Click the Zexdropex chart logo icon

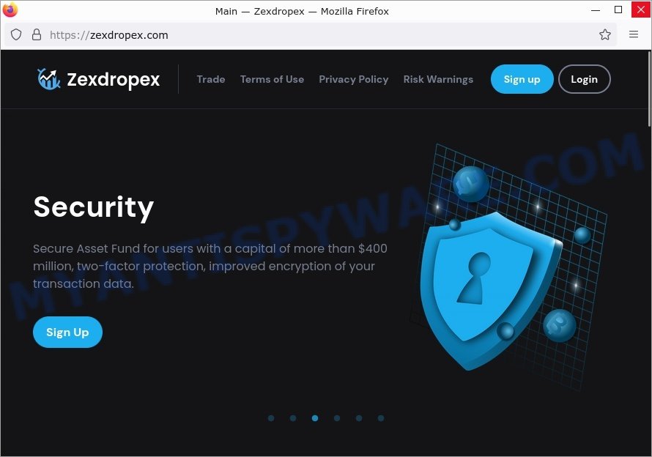[48, 79]
